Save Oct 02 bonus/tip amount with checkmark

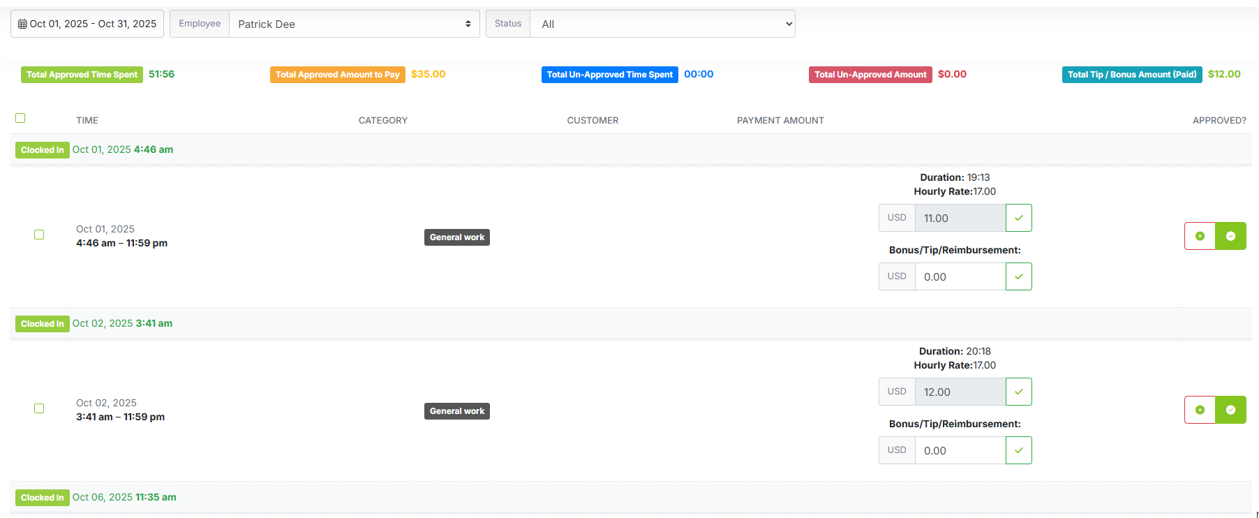[1018, 450]
